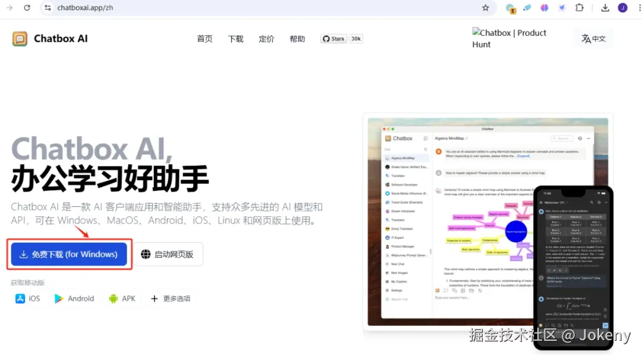This screenshot has width=642, height=355.
Task: Click the Chatbox AI brand name
Action: pyautogui.click(x=61, y=39)
